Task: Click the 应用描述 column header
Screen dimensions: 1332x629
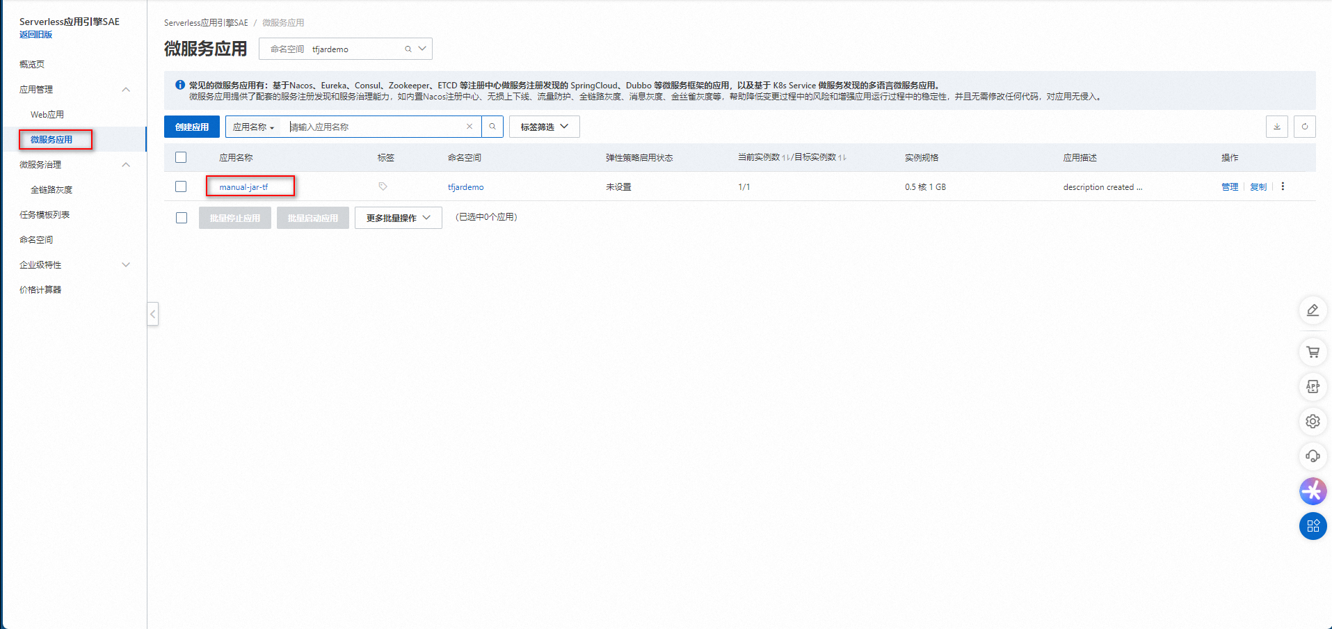Action: tap(1080, 158)
